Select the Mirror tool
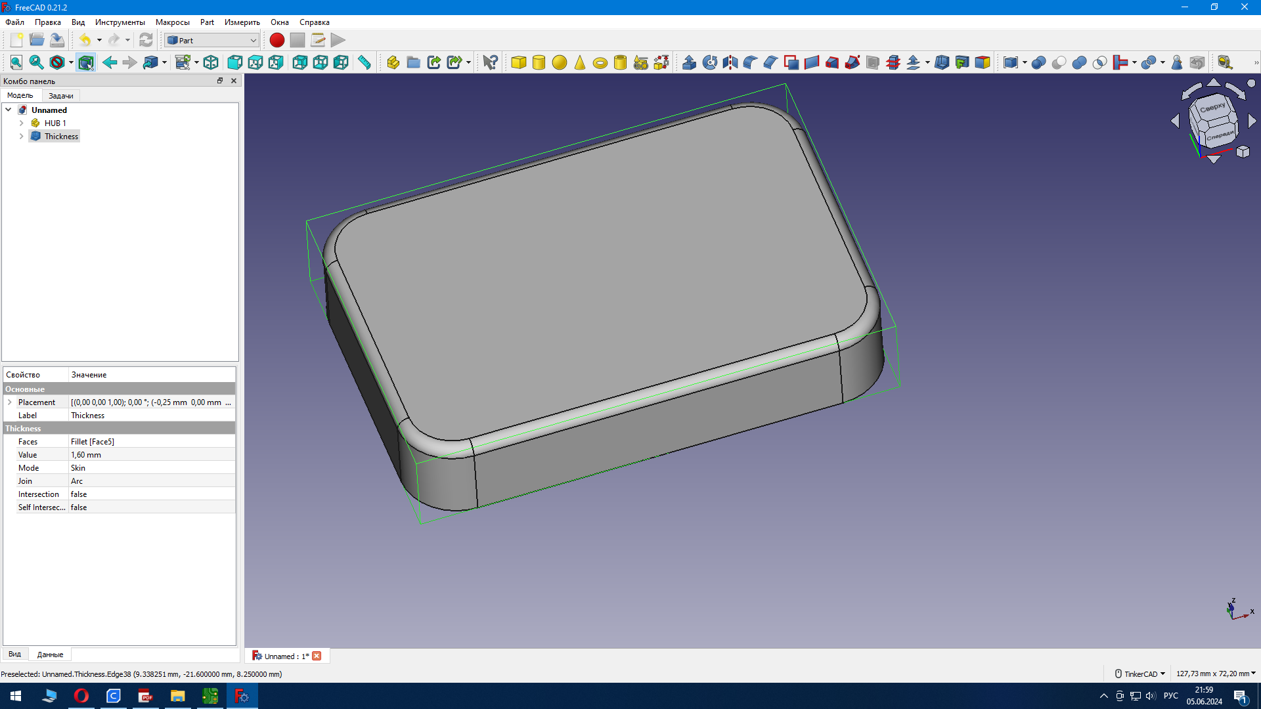1261x709 pixels. [x=730, y=62]
